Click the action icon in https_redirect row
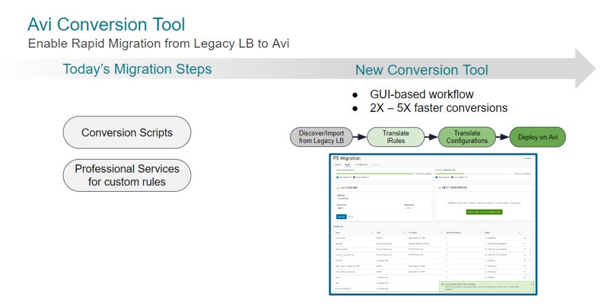Image resolution: width=611 pixels, height=306 pixels. 524,249
